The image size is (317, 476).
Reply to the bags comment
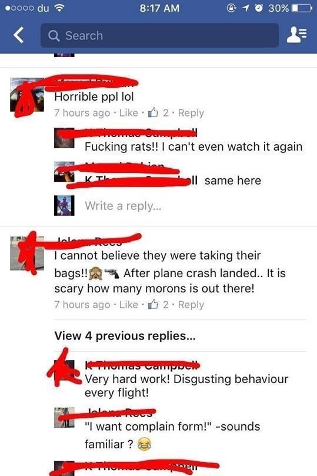[191, 304]
